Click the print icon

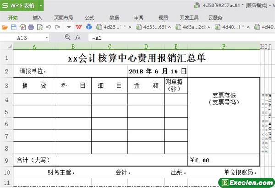tap(31, 27)
